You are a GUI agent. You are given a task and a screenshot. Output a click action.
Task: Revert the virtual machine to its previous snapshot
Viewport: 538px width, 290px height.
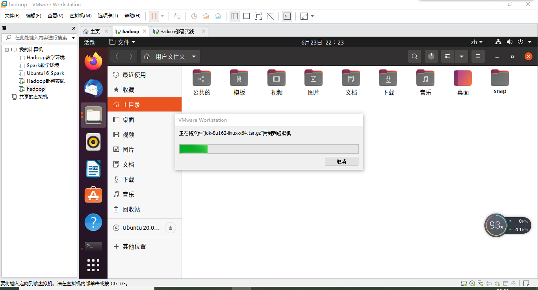click(206, 16)
